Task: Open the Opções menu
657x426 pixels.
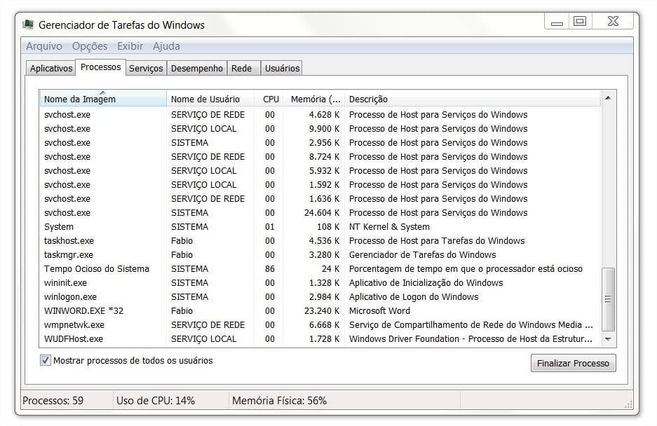Action: pyautogui.click(x=90, y=46)
